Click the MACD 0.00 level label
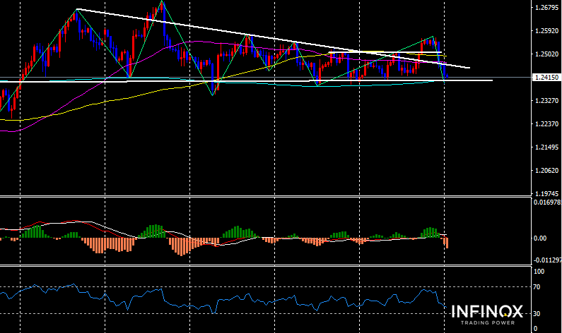Viewport: 562px width, 333px height. (x=540, y=238)
